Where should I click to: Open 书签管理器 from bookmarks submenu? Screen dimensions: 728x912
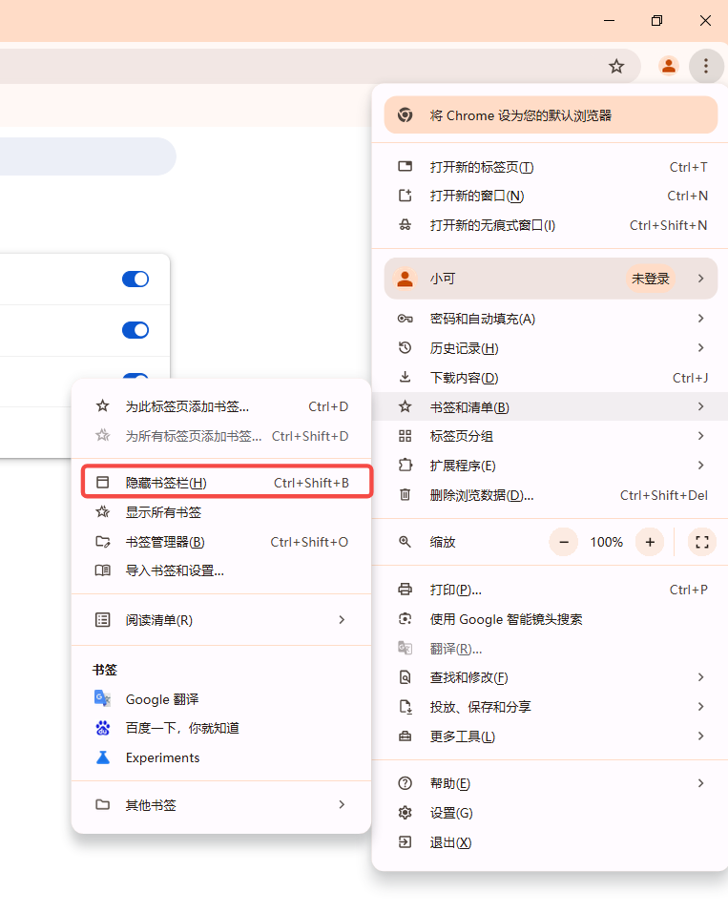coord(221,542)
